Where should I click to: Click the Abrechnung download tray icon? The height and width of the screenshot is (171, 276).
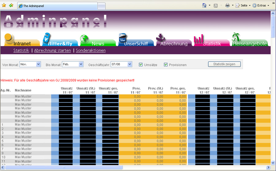(160, 37)
